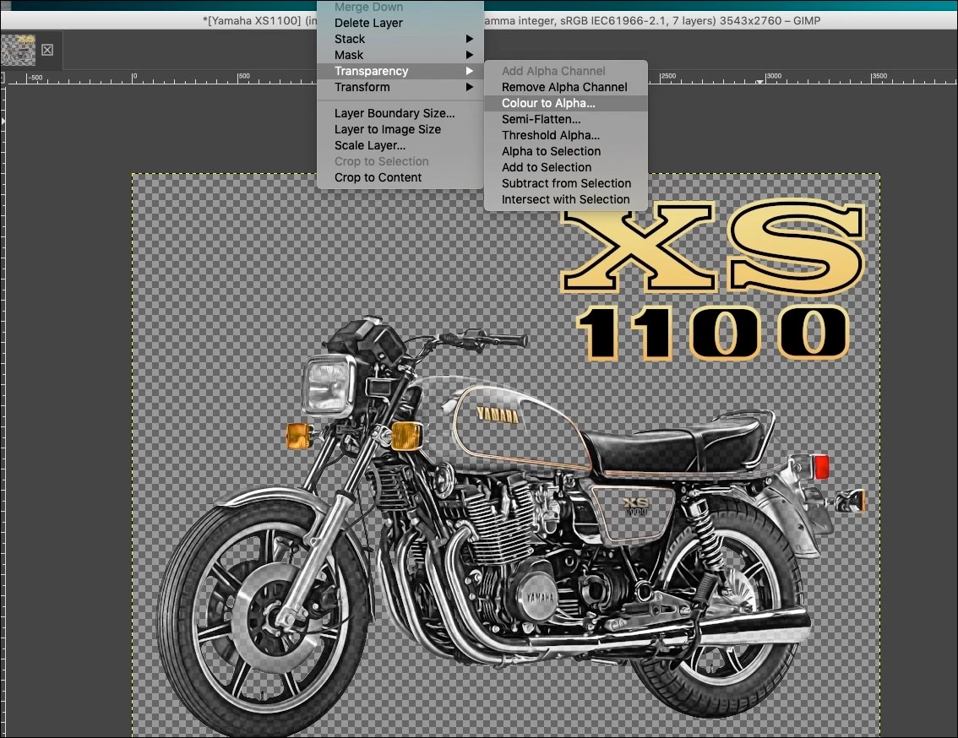Viewport: 958px width, 738px height.
Task: Open the Mask submenu
Action: 400,55
